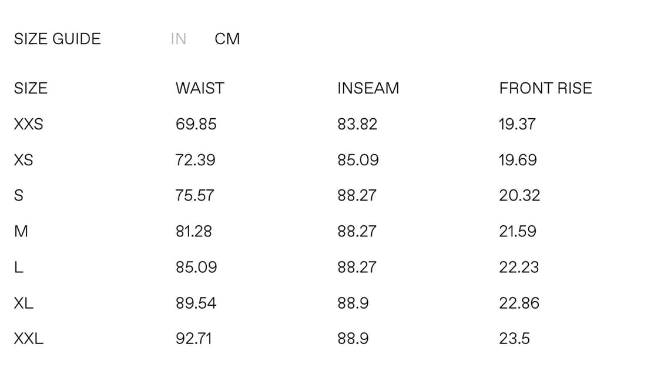Click the SIZE column header
This screenshot has height=374, width=661.
[x=31, y=88]
